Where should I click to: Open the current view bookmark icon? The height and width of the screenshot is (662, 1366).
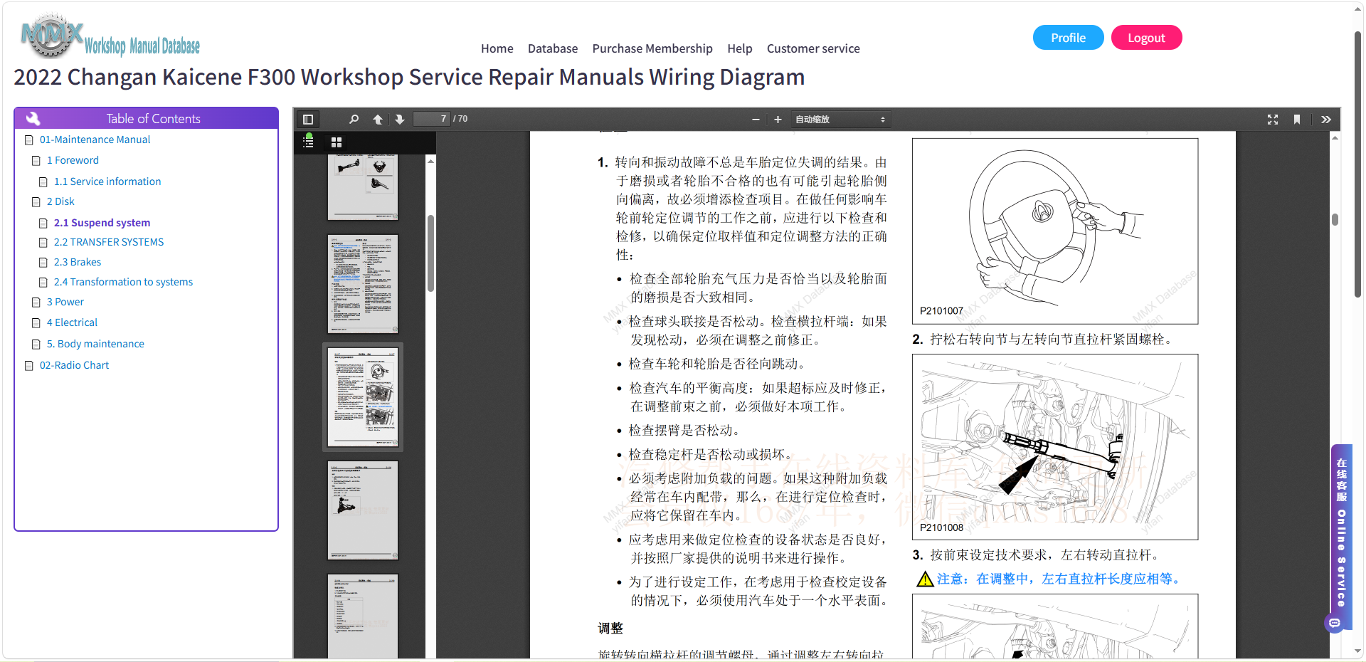click(1297, 120)
